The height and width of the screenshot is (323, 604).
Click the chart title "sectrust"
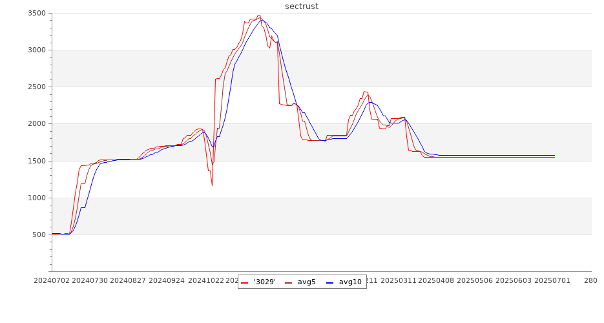[302, 6]
